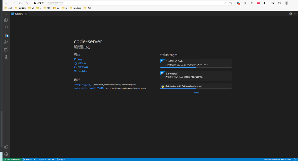Click the More... link under Walkthroughs
Image resolution: width=298 pixels, height=161 pixels.
pos(197,93)
